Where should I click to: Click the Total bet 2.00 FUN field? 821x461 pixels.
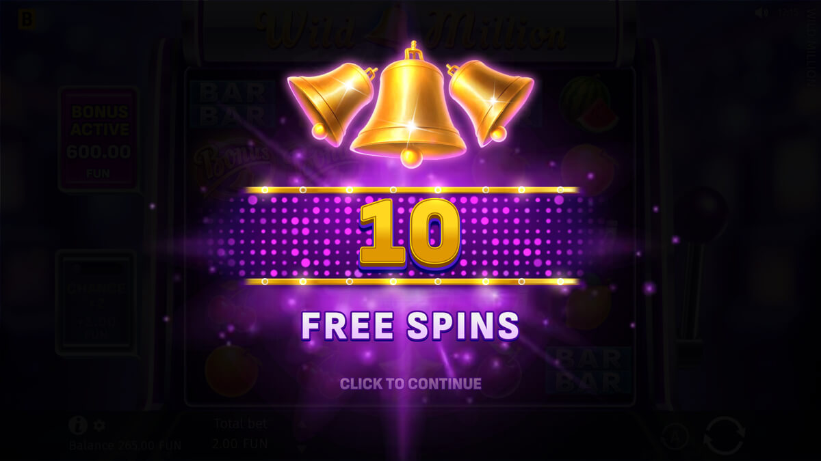(x=241, y=434)
